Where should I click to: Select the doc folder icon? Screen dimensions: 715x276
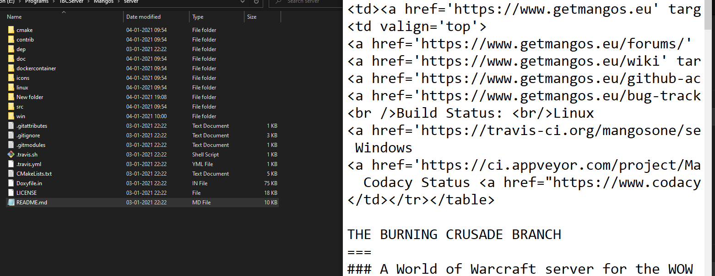pos(11,59)
